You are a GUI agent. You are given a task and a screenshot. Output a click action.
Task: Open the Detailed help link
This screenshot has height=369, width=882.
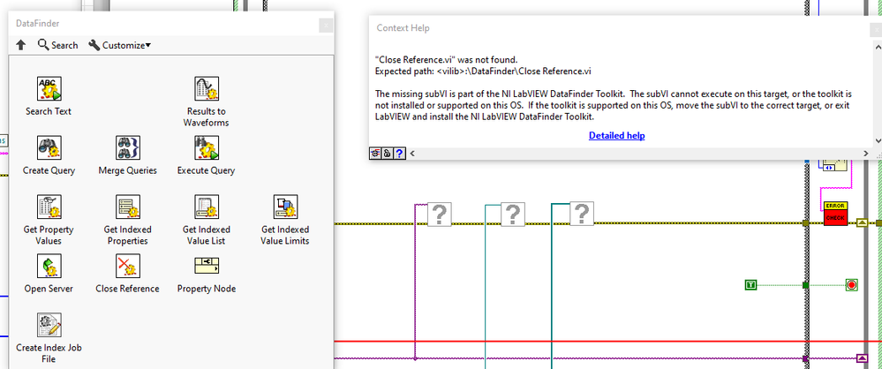(x=616, y=136)
